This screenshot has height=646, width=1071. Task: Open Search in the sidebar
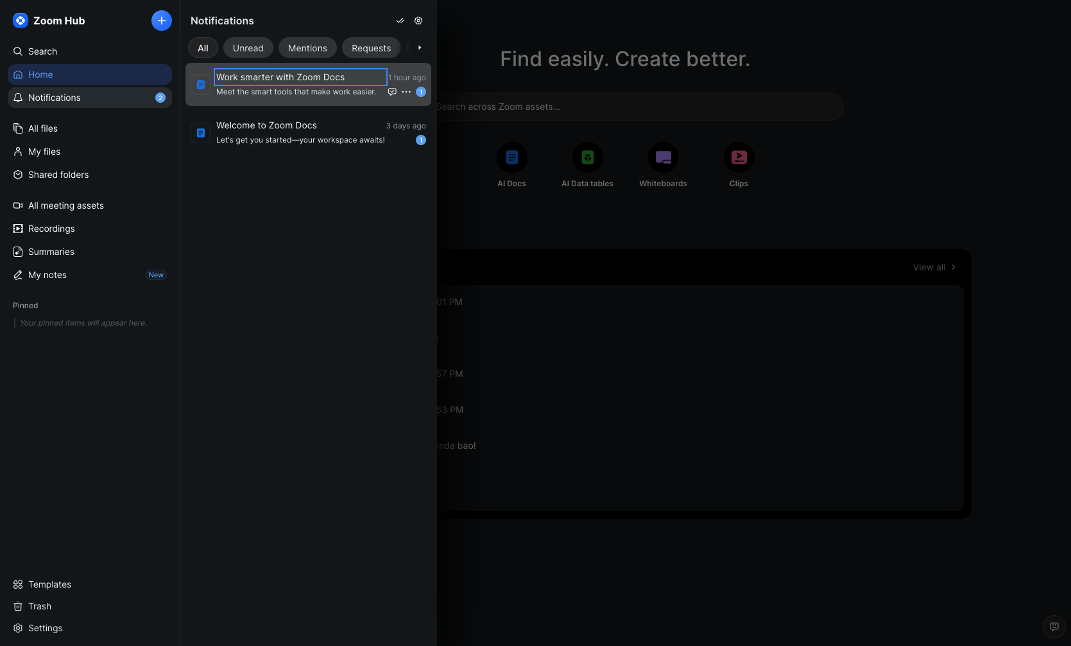click(90, 51)
